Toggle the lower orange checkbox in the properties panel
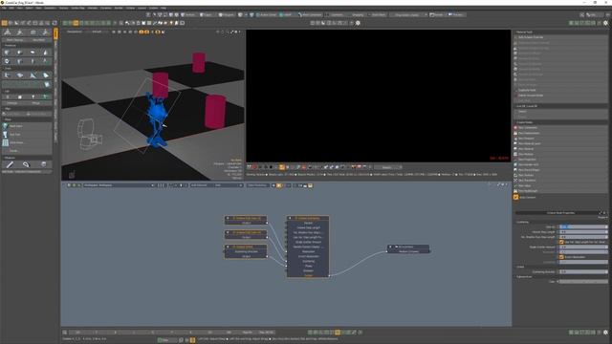The height and width of the screenshot is (344, 612). coord(561,257)
